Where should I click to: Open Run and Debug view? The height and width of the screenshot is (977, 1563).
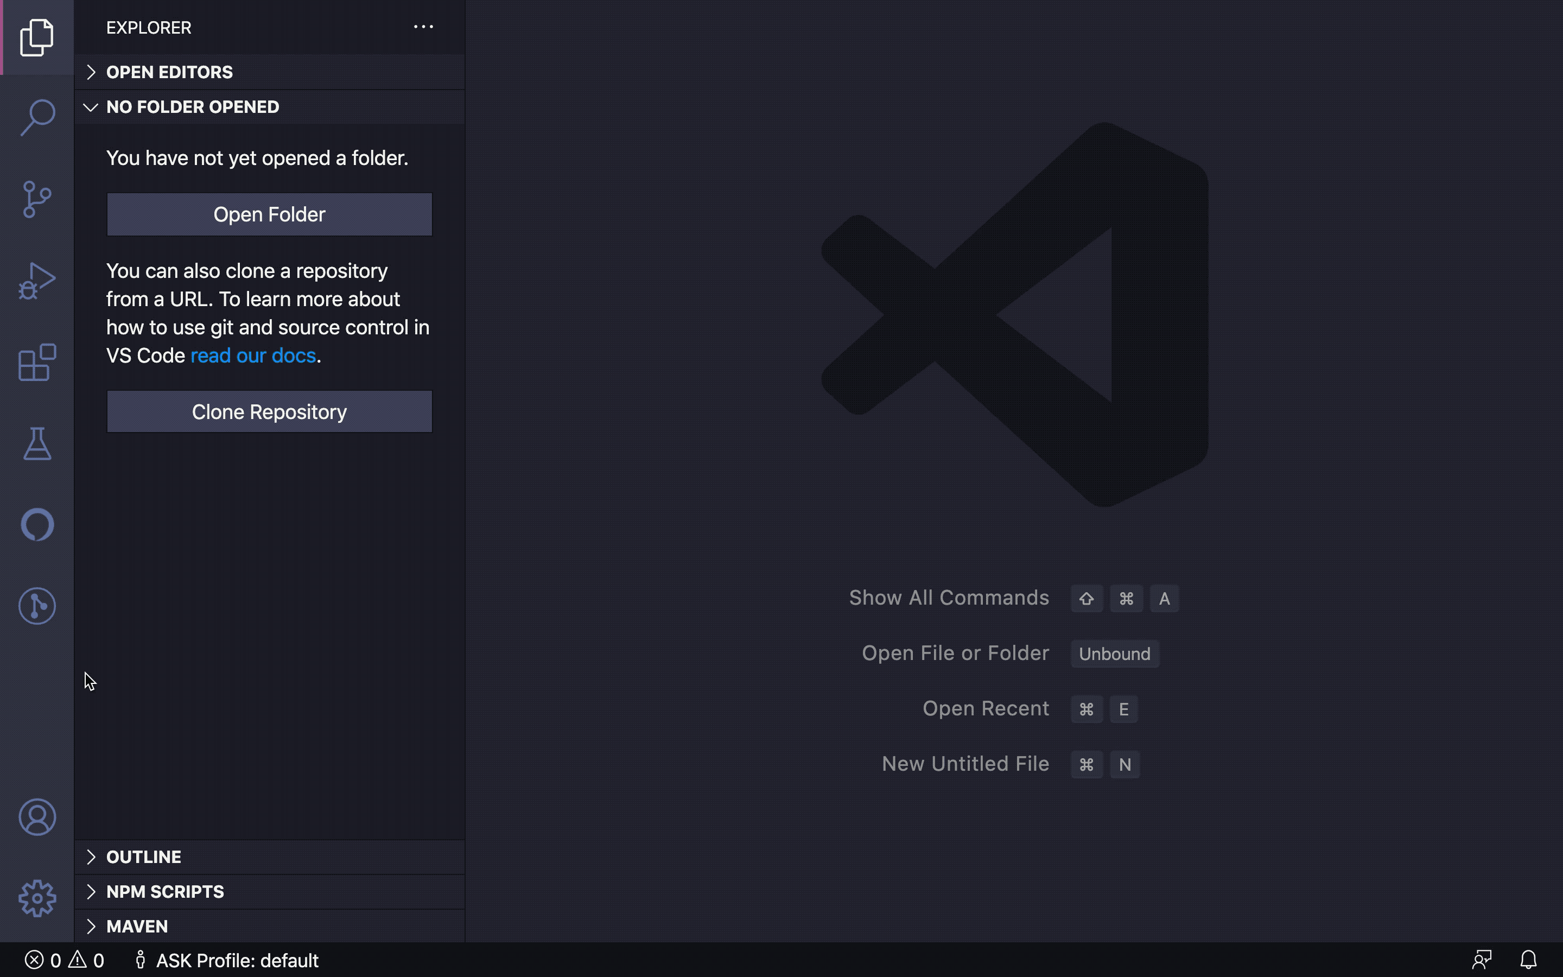[37, 281]
